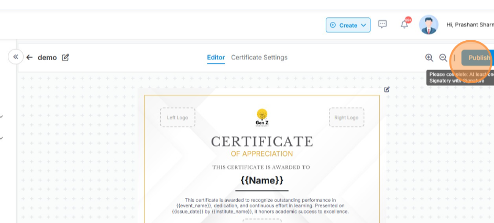Click the Hi, Prashant username text
The height and width of the screenshot is (223, 494).
(469, 25)
